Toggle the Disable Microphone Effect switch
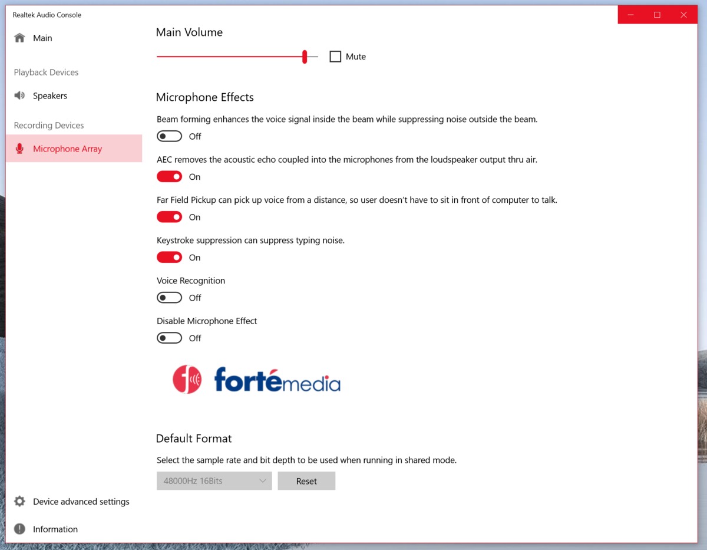Screen dimensions: 707x550 pyautogui.click(x=169, y=338)
